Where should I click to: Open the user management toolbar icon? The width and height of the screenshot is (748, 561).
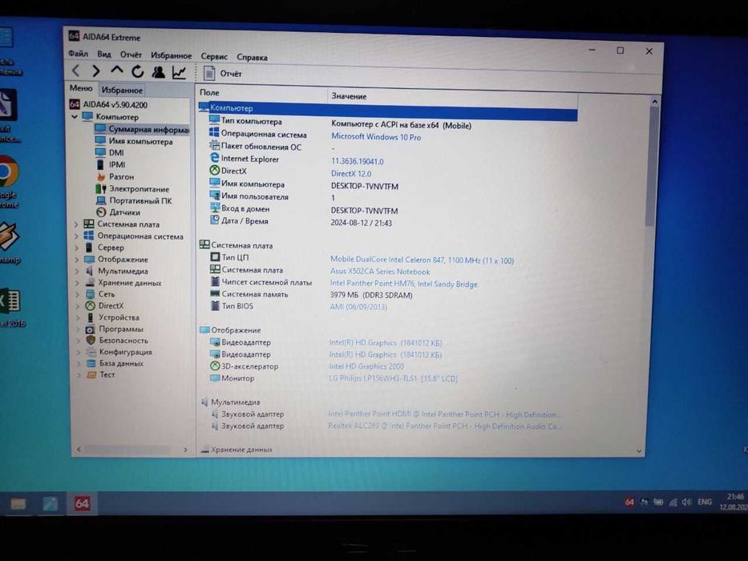tap(159, 72)
